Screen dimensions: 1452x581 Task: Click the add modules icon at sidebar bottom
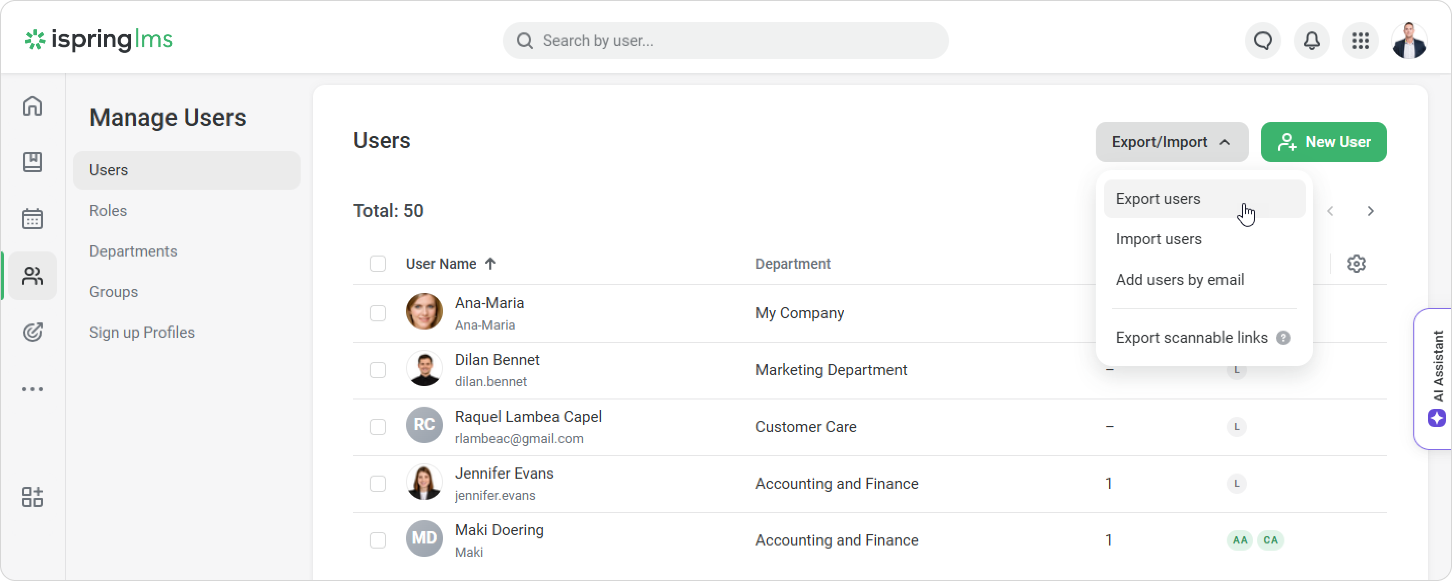click(32, 497)
